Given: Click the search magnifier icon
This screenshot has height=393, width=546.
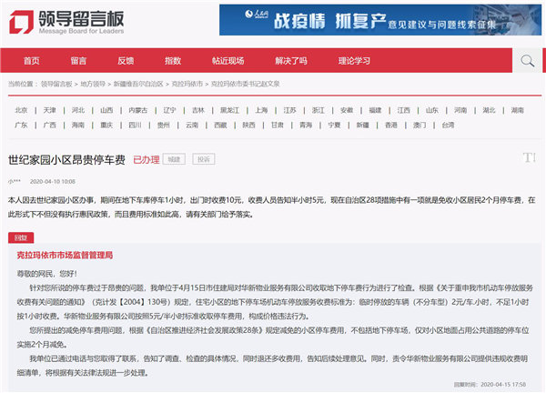Looking at the screenshot, I should (x=527, y=61).
